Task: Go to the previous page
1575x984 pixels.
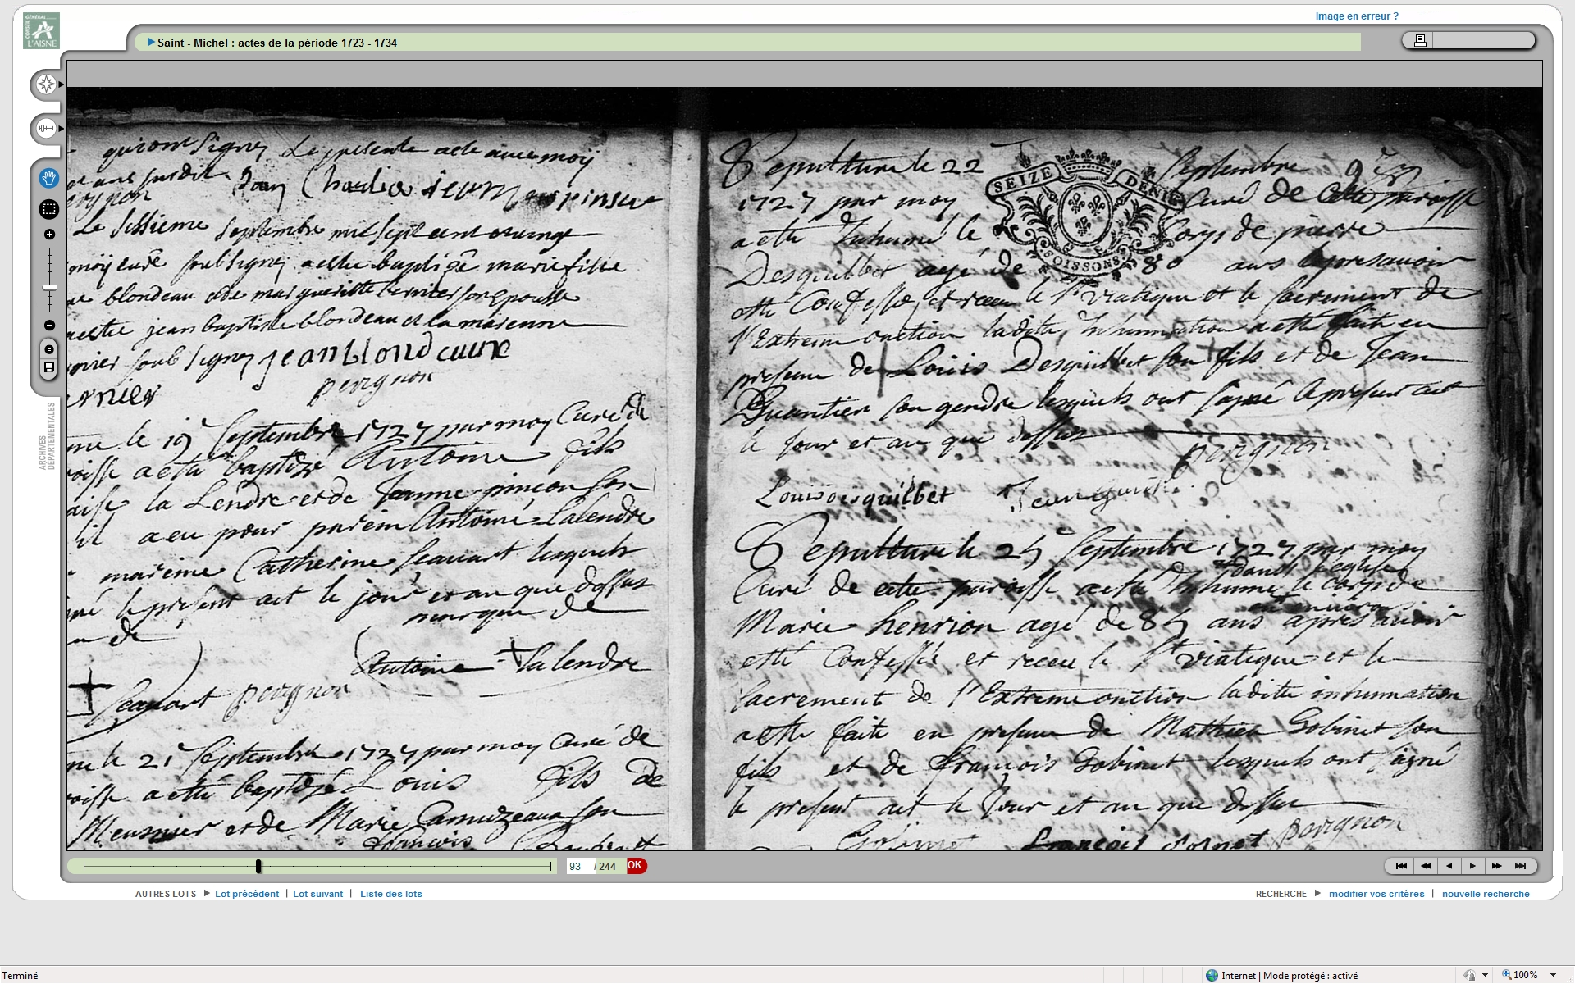Action: click(x=1449, y=866)
